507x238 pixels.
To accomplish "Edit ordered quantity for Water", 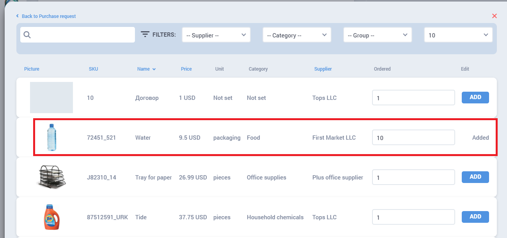I will point(413,137).
